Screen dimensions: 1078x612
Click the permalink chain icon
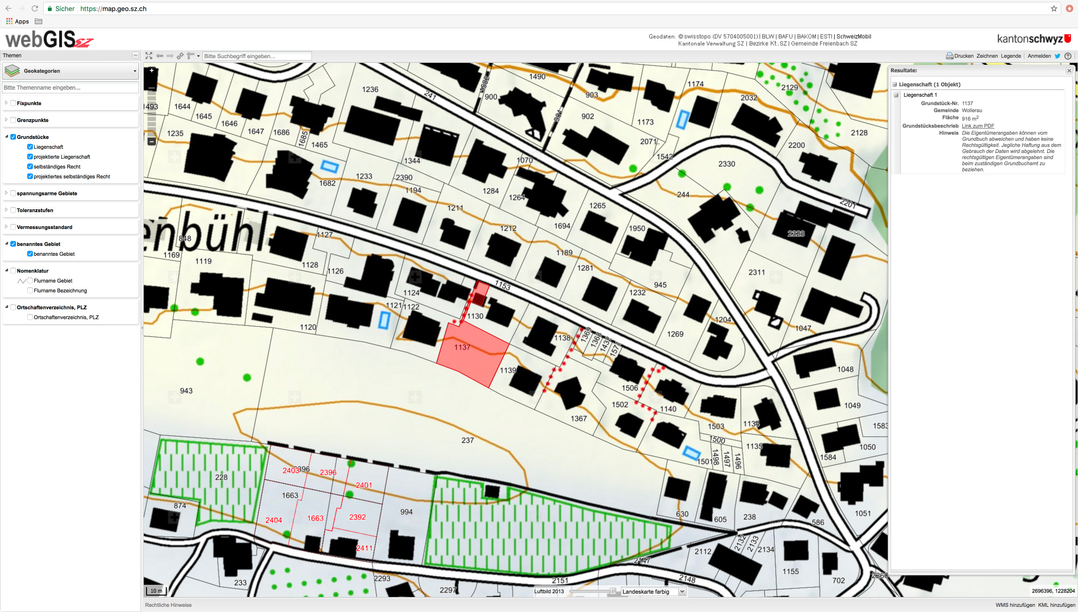(180, 56)
